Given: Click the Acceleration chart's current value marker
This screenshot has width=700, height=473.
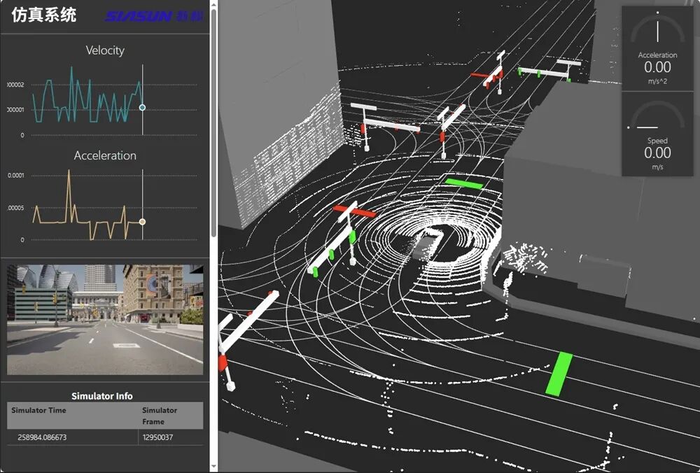Looking at the screenshot, I should 142,222.
